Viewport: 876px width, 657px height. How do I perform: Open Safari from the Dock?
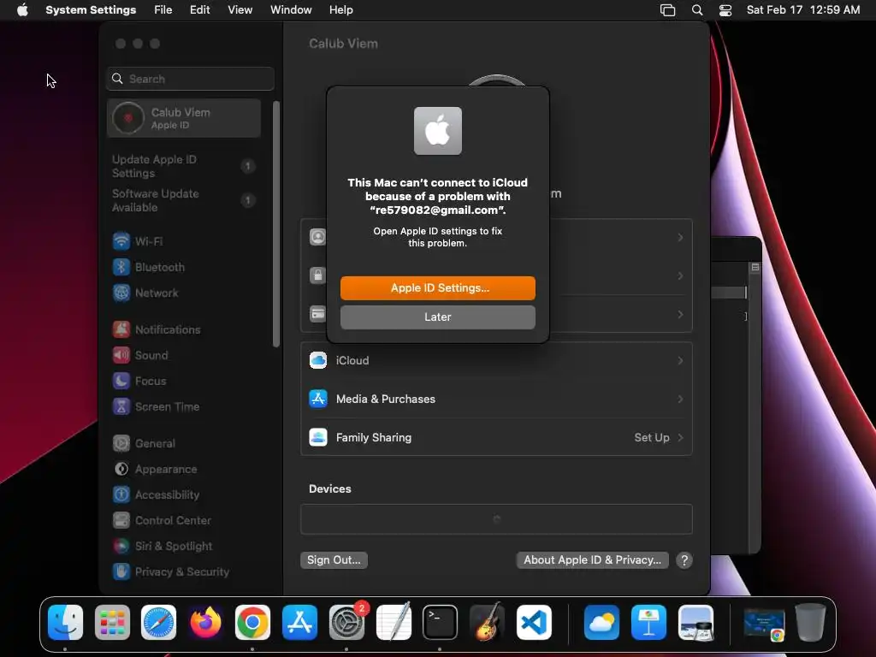pyautogui.click(x=158, y=623)
